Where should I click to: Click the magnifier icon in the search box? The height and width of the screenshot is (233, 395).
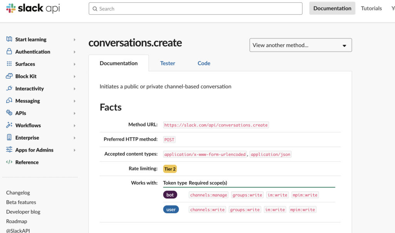click(x=95, y=9)
